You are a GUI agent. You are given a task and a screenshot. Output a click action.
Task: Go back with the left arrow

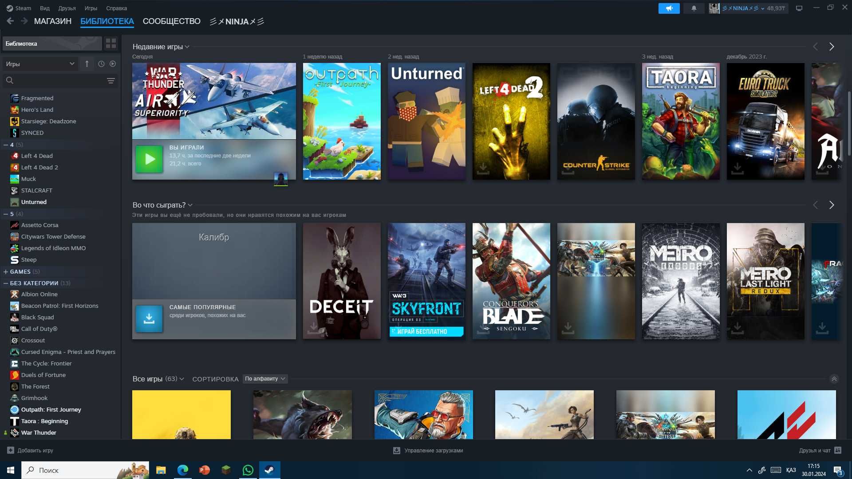[x=11, y=21]
